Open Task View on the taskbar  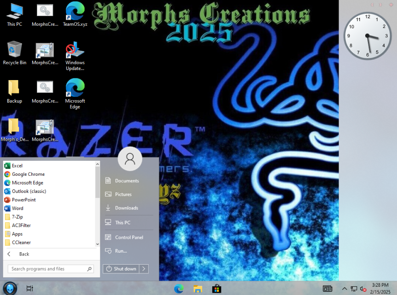click(29, 289)
